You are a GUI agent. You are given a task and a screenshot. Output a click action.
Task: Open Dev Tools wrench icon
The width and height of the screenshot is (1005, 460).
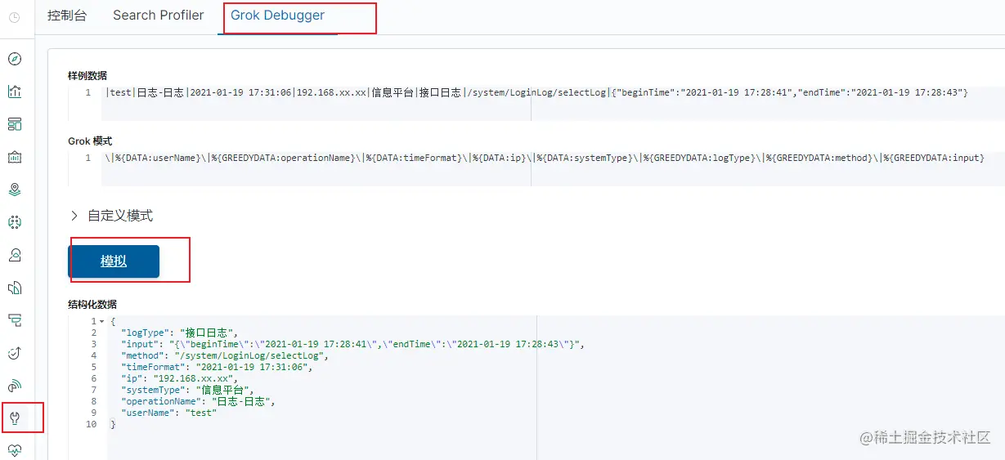(14, 418)
